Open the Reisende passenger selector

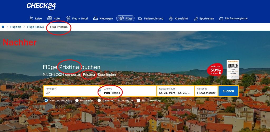click(206, 91)
